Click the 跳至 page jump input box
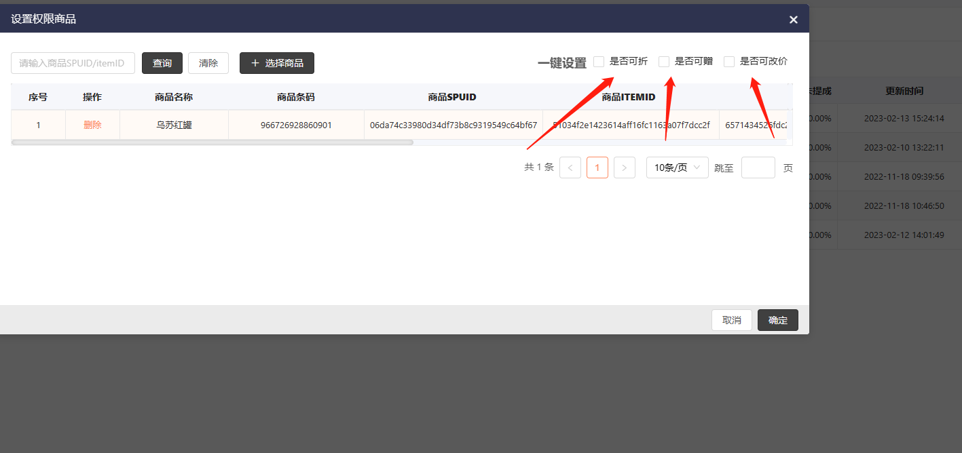The image size is (962, 453). (x=758, y=168)
